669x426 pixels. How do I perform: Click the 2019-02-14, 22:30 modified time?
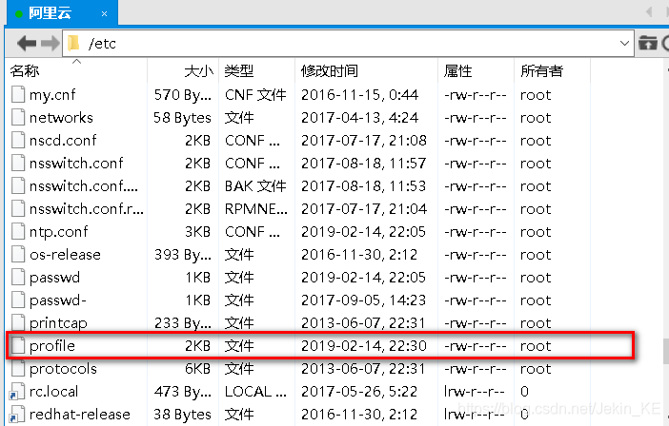363,345
